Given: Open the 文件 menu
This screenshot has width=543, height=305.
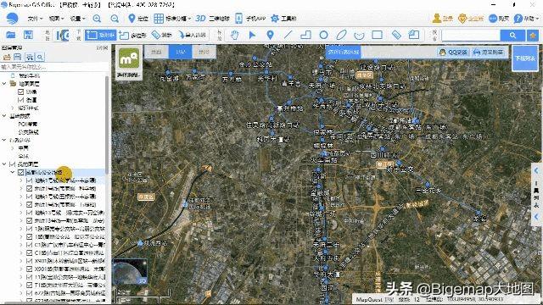Looking at the screenshot, I should (35, 19).
